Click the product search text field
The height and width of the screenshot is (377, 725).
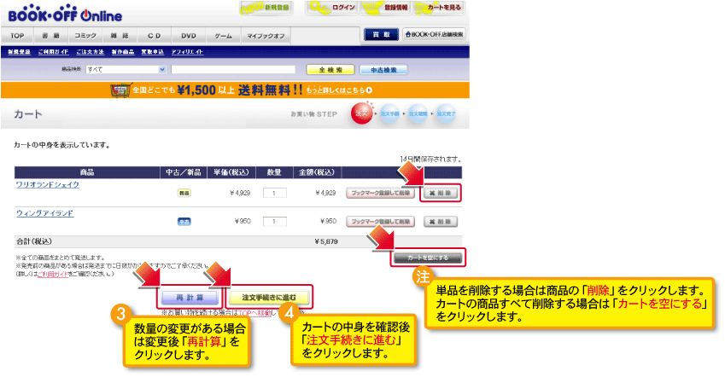(233, 69)
